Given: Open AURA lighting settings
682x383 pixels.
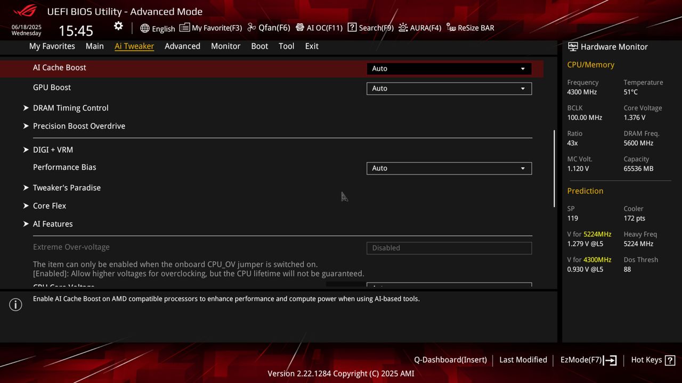Looking at the screenshot, I should coord(420,28).
